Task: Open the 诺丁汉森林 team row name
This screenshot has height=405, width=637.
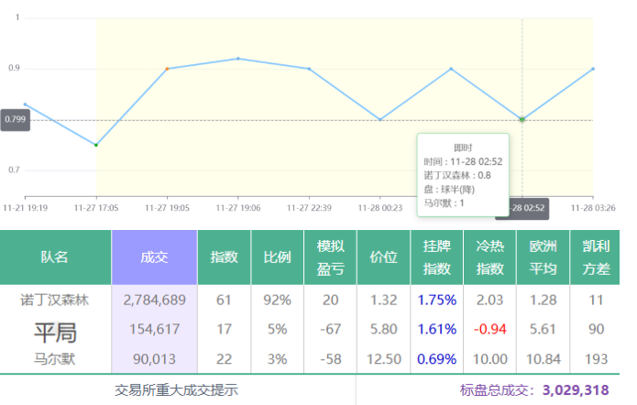Action: click(55, 300)
